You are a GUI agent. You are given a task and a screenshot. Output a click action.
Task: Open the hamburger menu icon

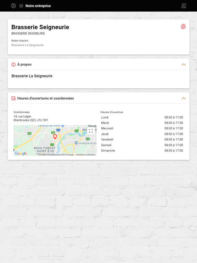[13, 6]
